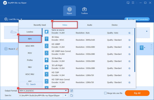The image size is (154, 100).
Task: Start ripping with Rip All
Action: click(x=137, y=93)
